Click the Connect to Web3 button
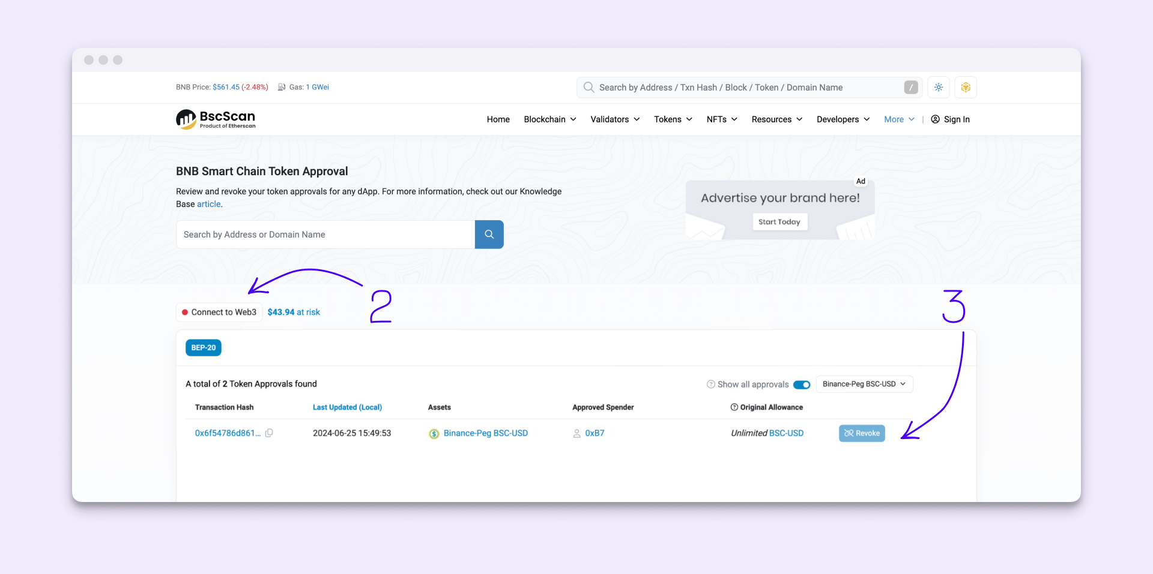Viewport: 1153px width, 574px height. pyautogui.click(x=219, y=312)
